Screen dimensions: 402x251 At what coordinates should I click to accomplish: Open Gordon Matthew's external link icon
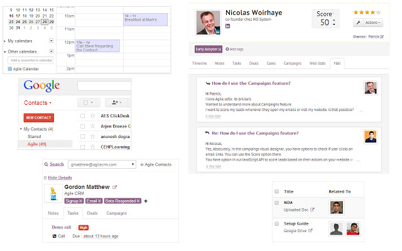click(114, 187)
